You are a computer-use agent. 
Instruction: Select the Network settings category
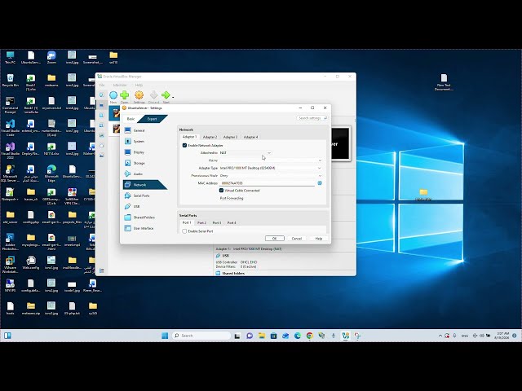pyautogui.click(x=144, y=185)
